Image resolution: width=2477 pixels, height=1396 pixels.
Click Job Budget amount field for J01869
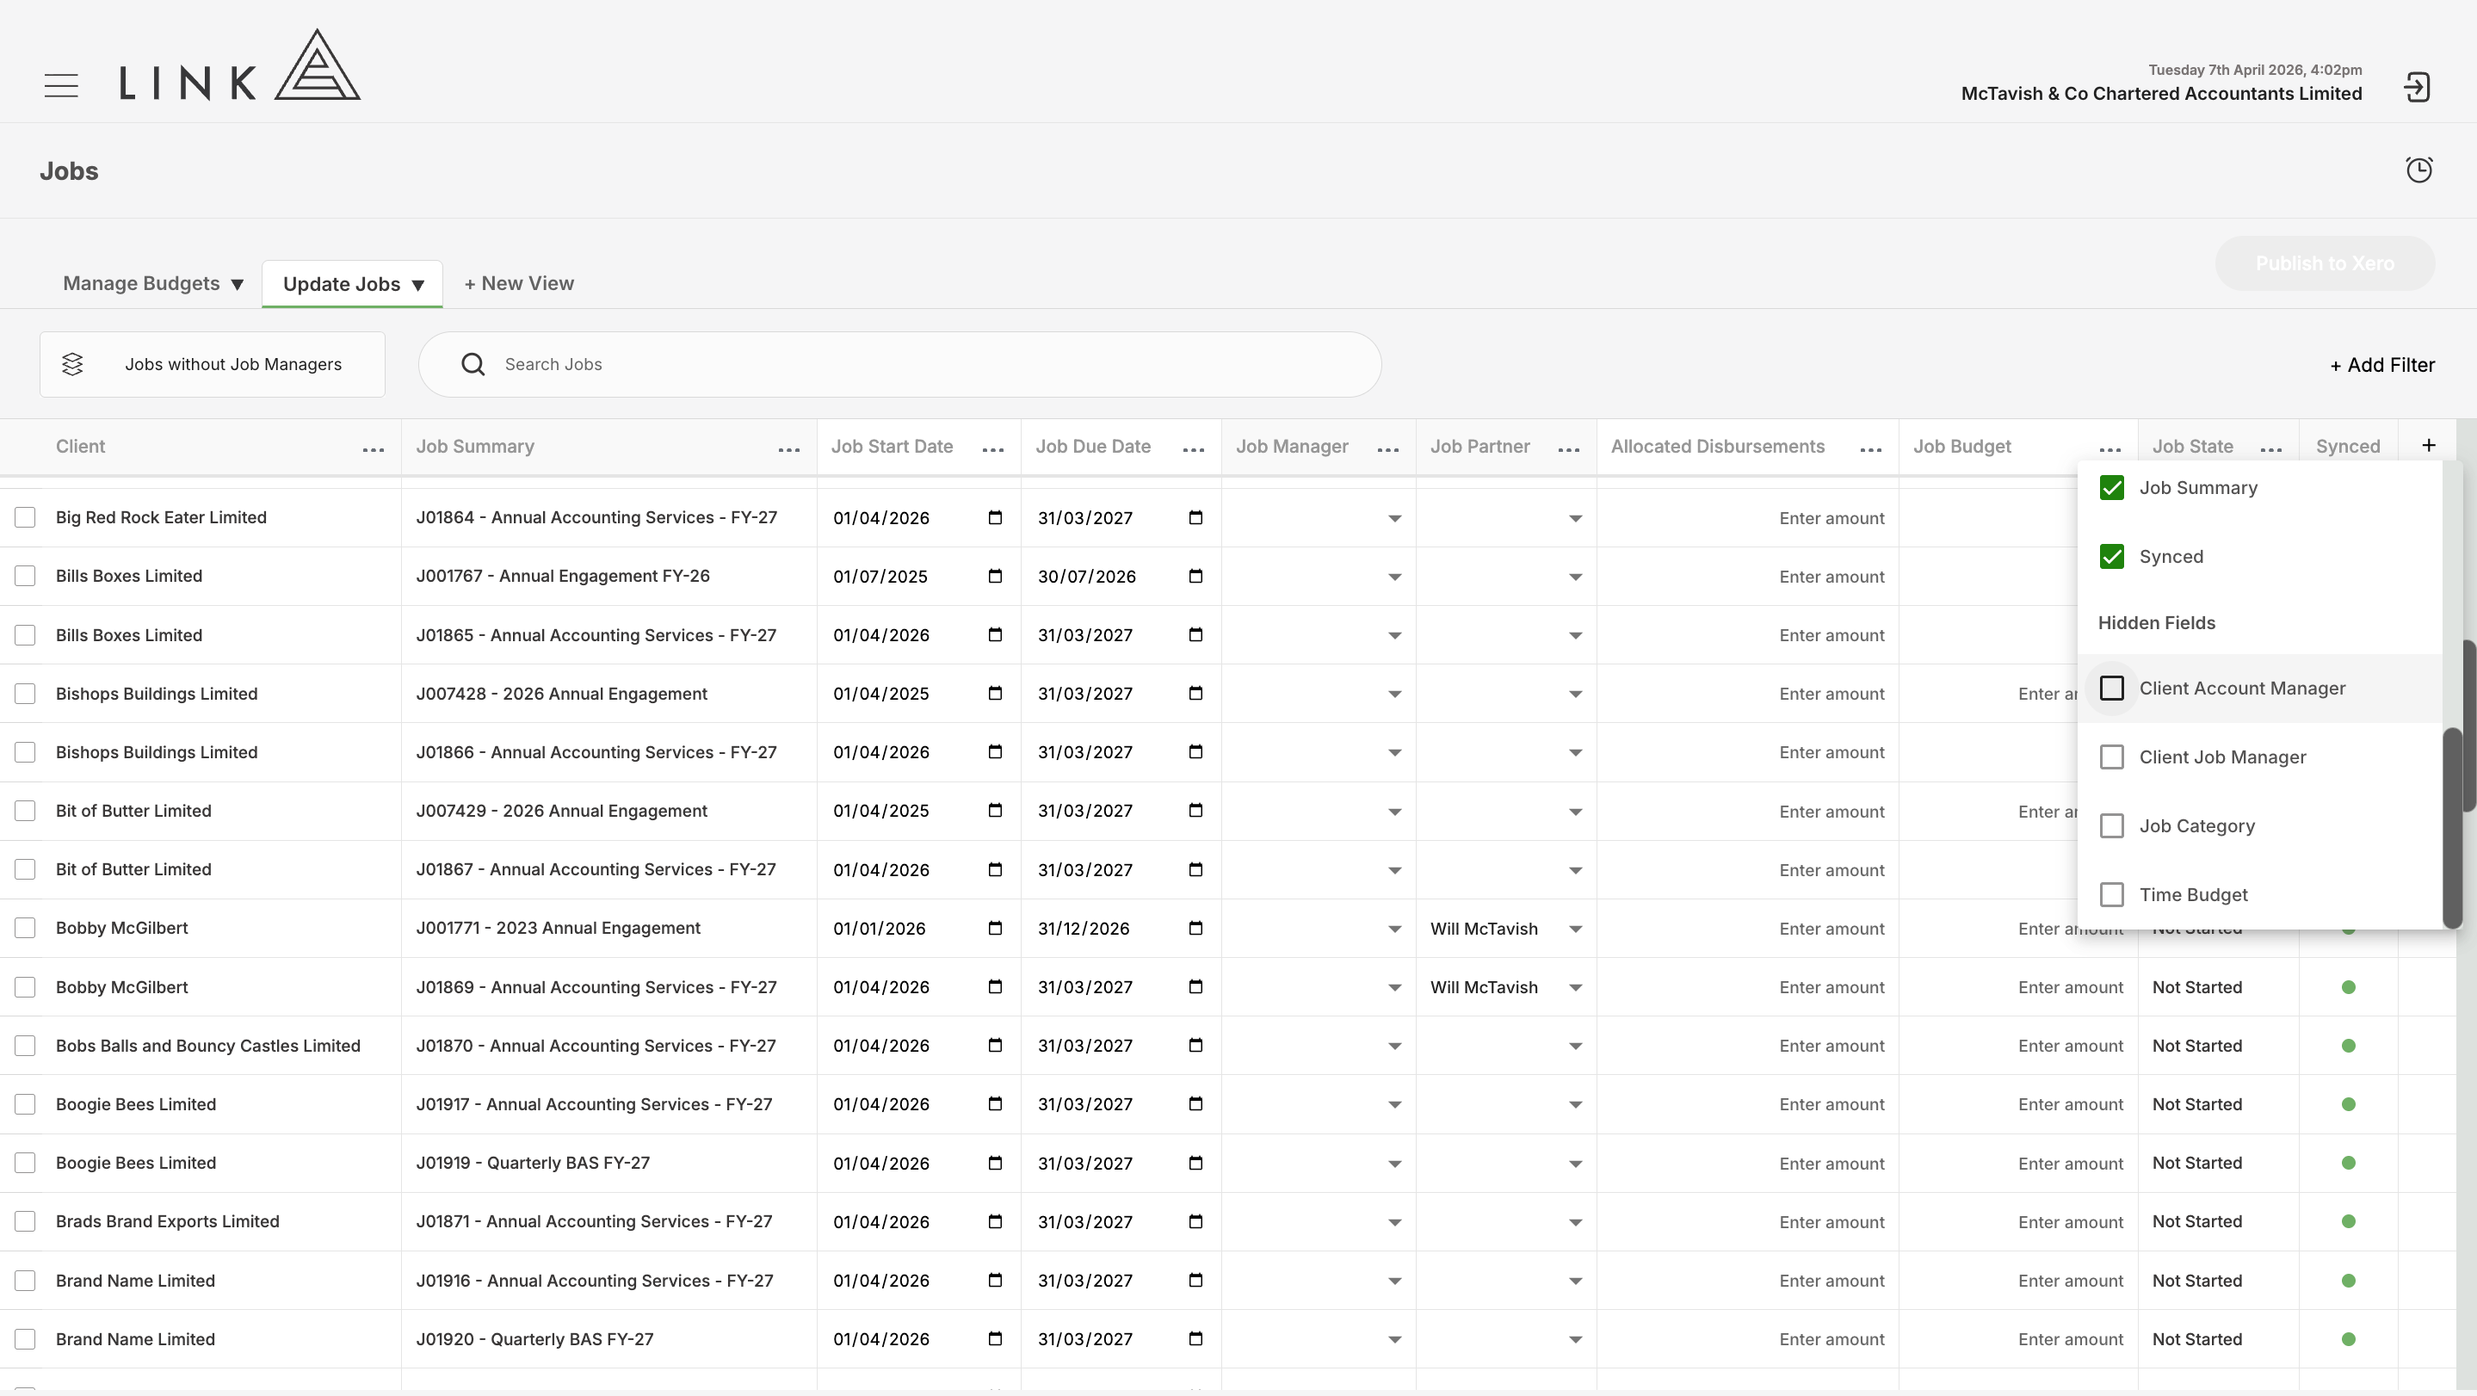click(2018, 987)
